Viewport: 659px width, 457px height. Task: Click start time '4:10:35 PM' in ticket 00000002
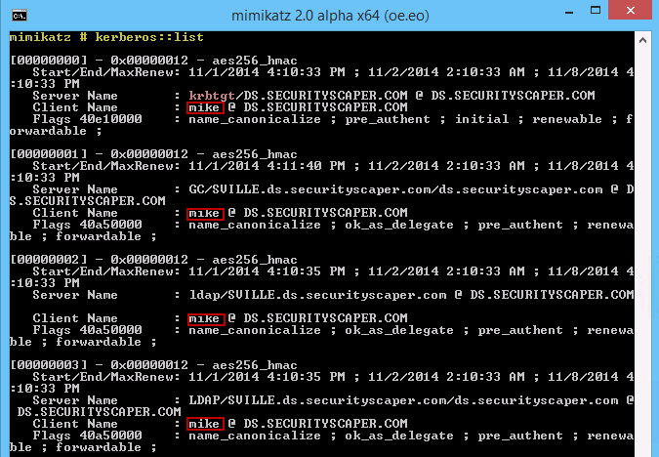pyautogui.click(x=306, y=271)
